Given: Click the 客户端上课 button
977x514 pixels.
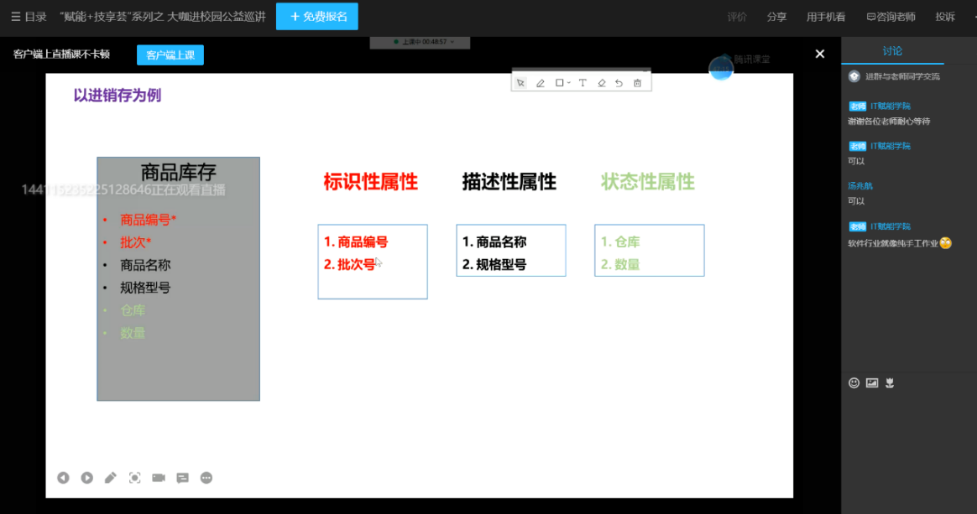Looking at the screenshot, I should point(170,55).
